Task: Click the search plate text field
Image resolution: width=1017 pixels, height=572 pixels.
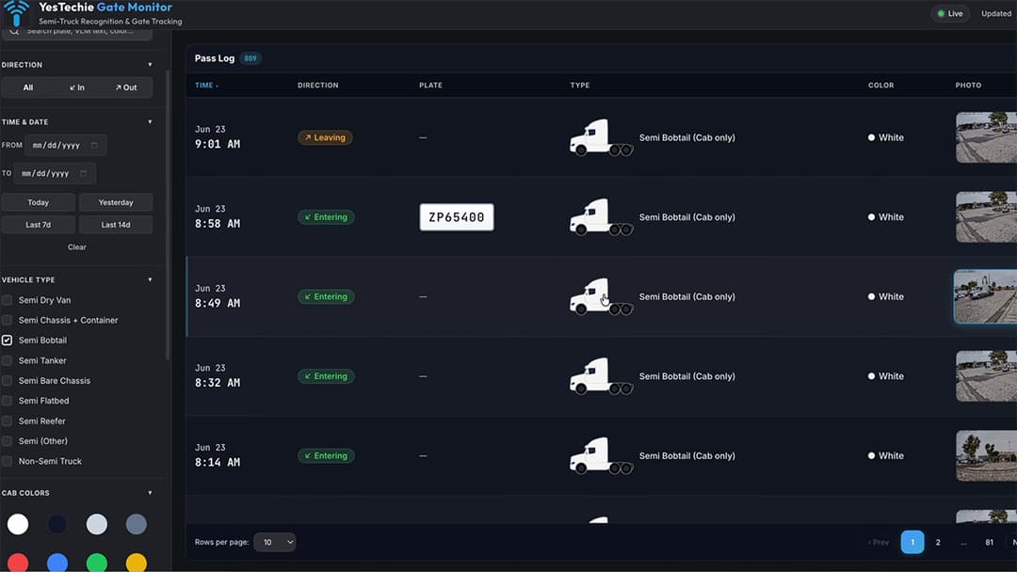Action: 79,32
